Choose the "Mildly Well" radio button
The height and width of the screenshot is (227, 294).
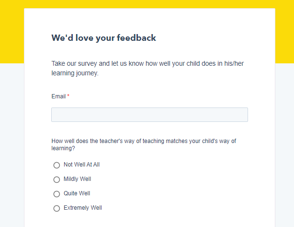tap(57, 179)
